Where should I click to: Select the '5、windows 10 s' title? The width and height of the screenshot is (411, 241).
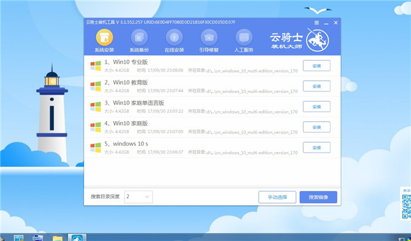pyautogui.click(x=126, y=144)
